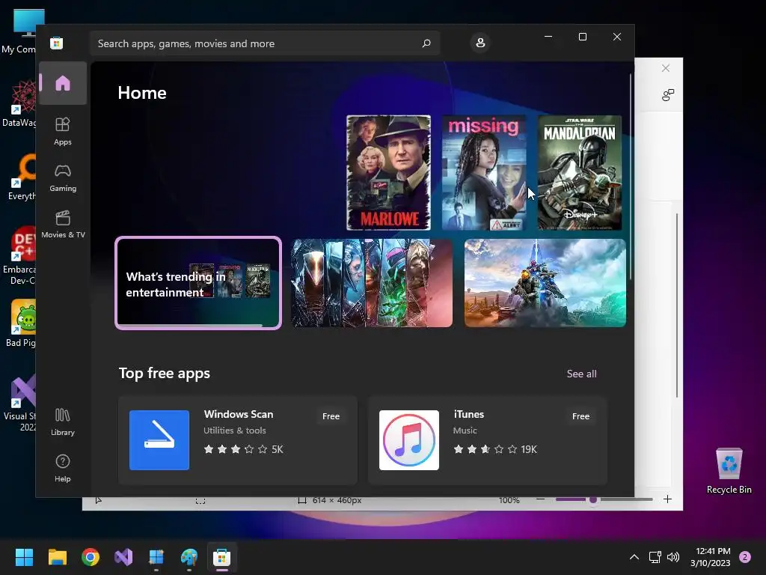Open the volume control in the tray
This screenshot has width=766, height=575.
pyautogui.click(x=673, y=557)
